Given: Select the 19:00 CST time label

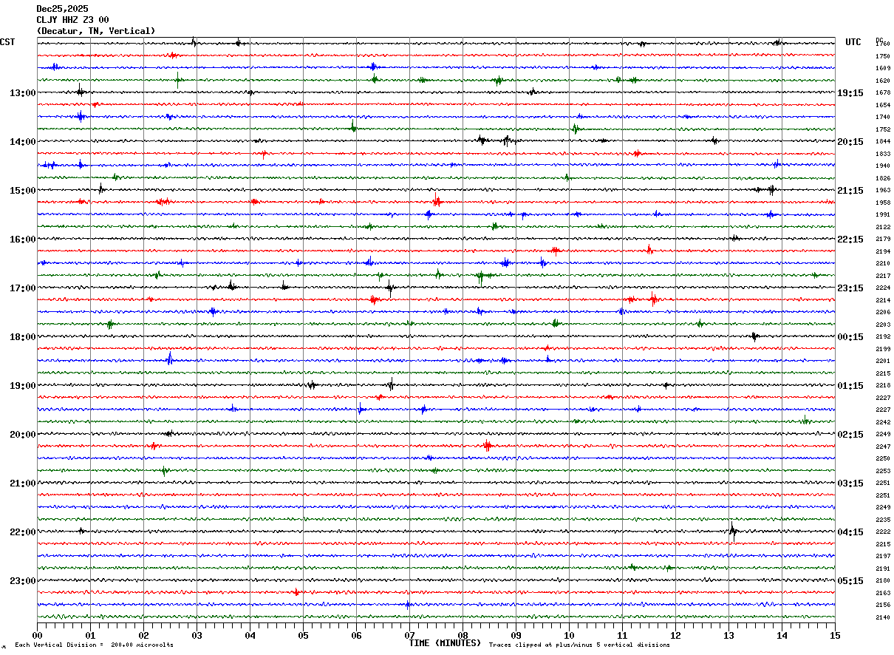Looking at the screenshot, I should 23,386.
